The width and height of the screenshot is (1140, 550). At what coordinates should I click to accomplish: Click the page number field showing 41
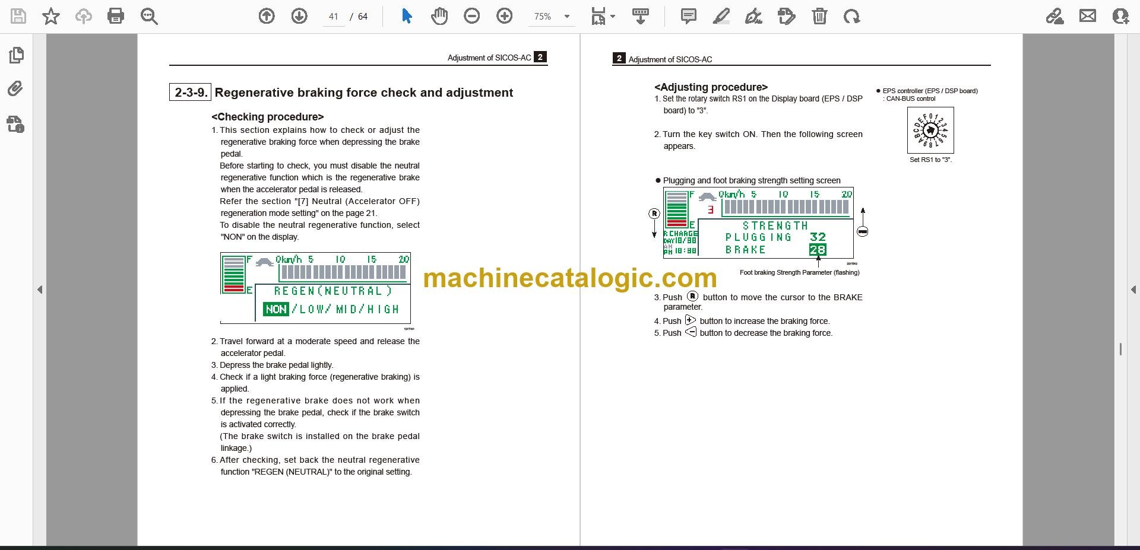point(334,17)
